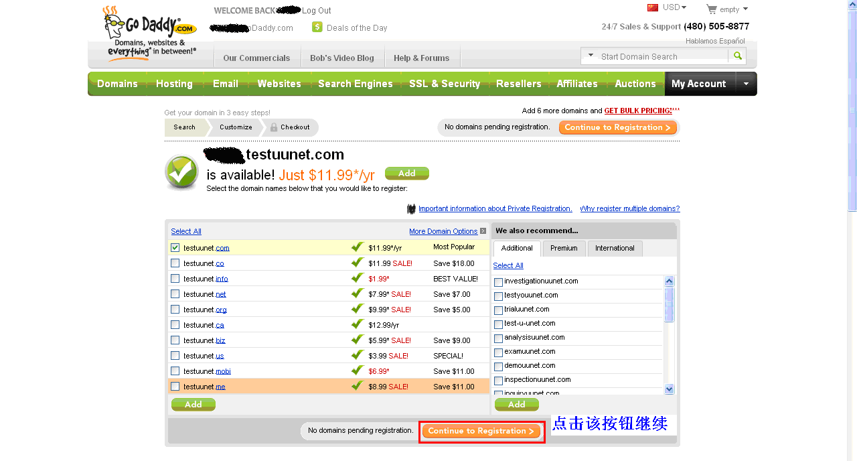Click the lock icon on Checkout step
The image size is (857, 461).
(x=273, y=127)
